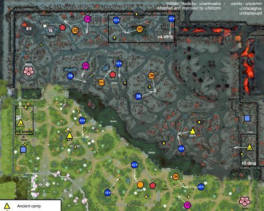
Task: Click the 'u/wykrhm' credit text
Action: pyautogui.click(x=253, y=4)
